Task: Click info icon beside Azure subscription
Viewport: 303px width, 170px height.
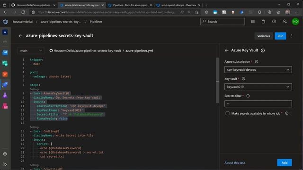Action: (257, 62)
